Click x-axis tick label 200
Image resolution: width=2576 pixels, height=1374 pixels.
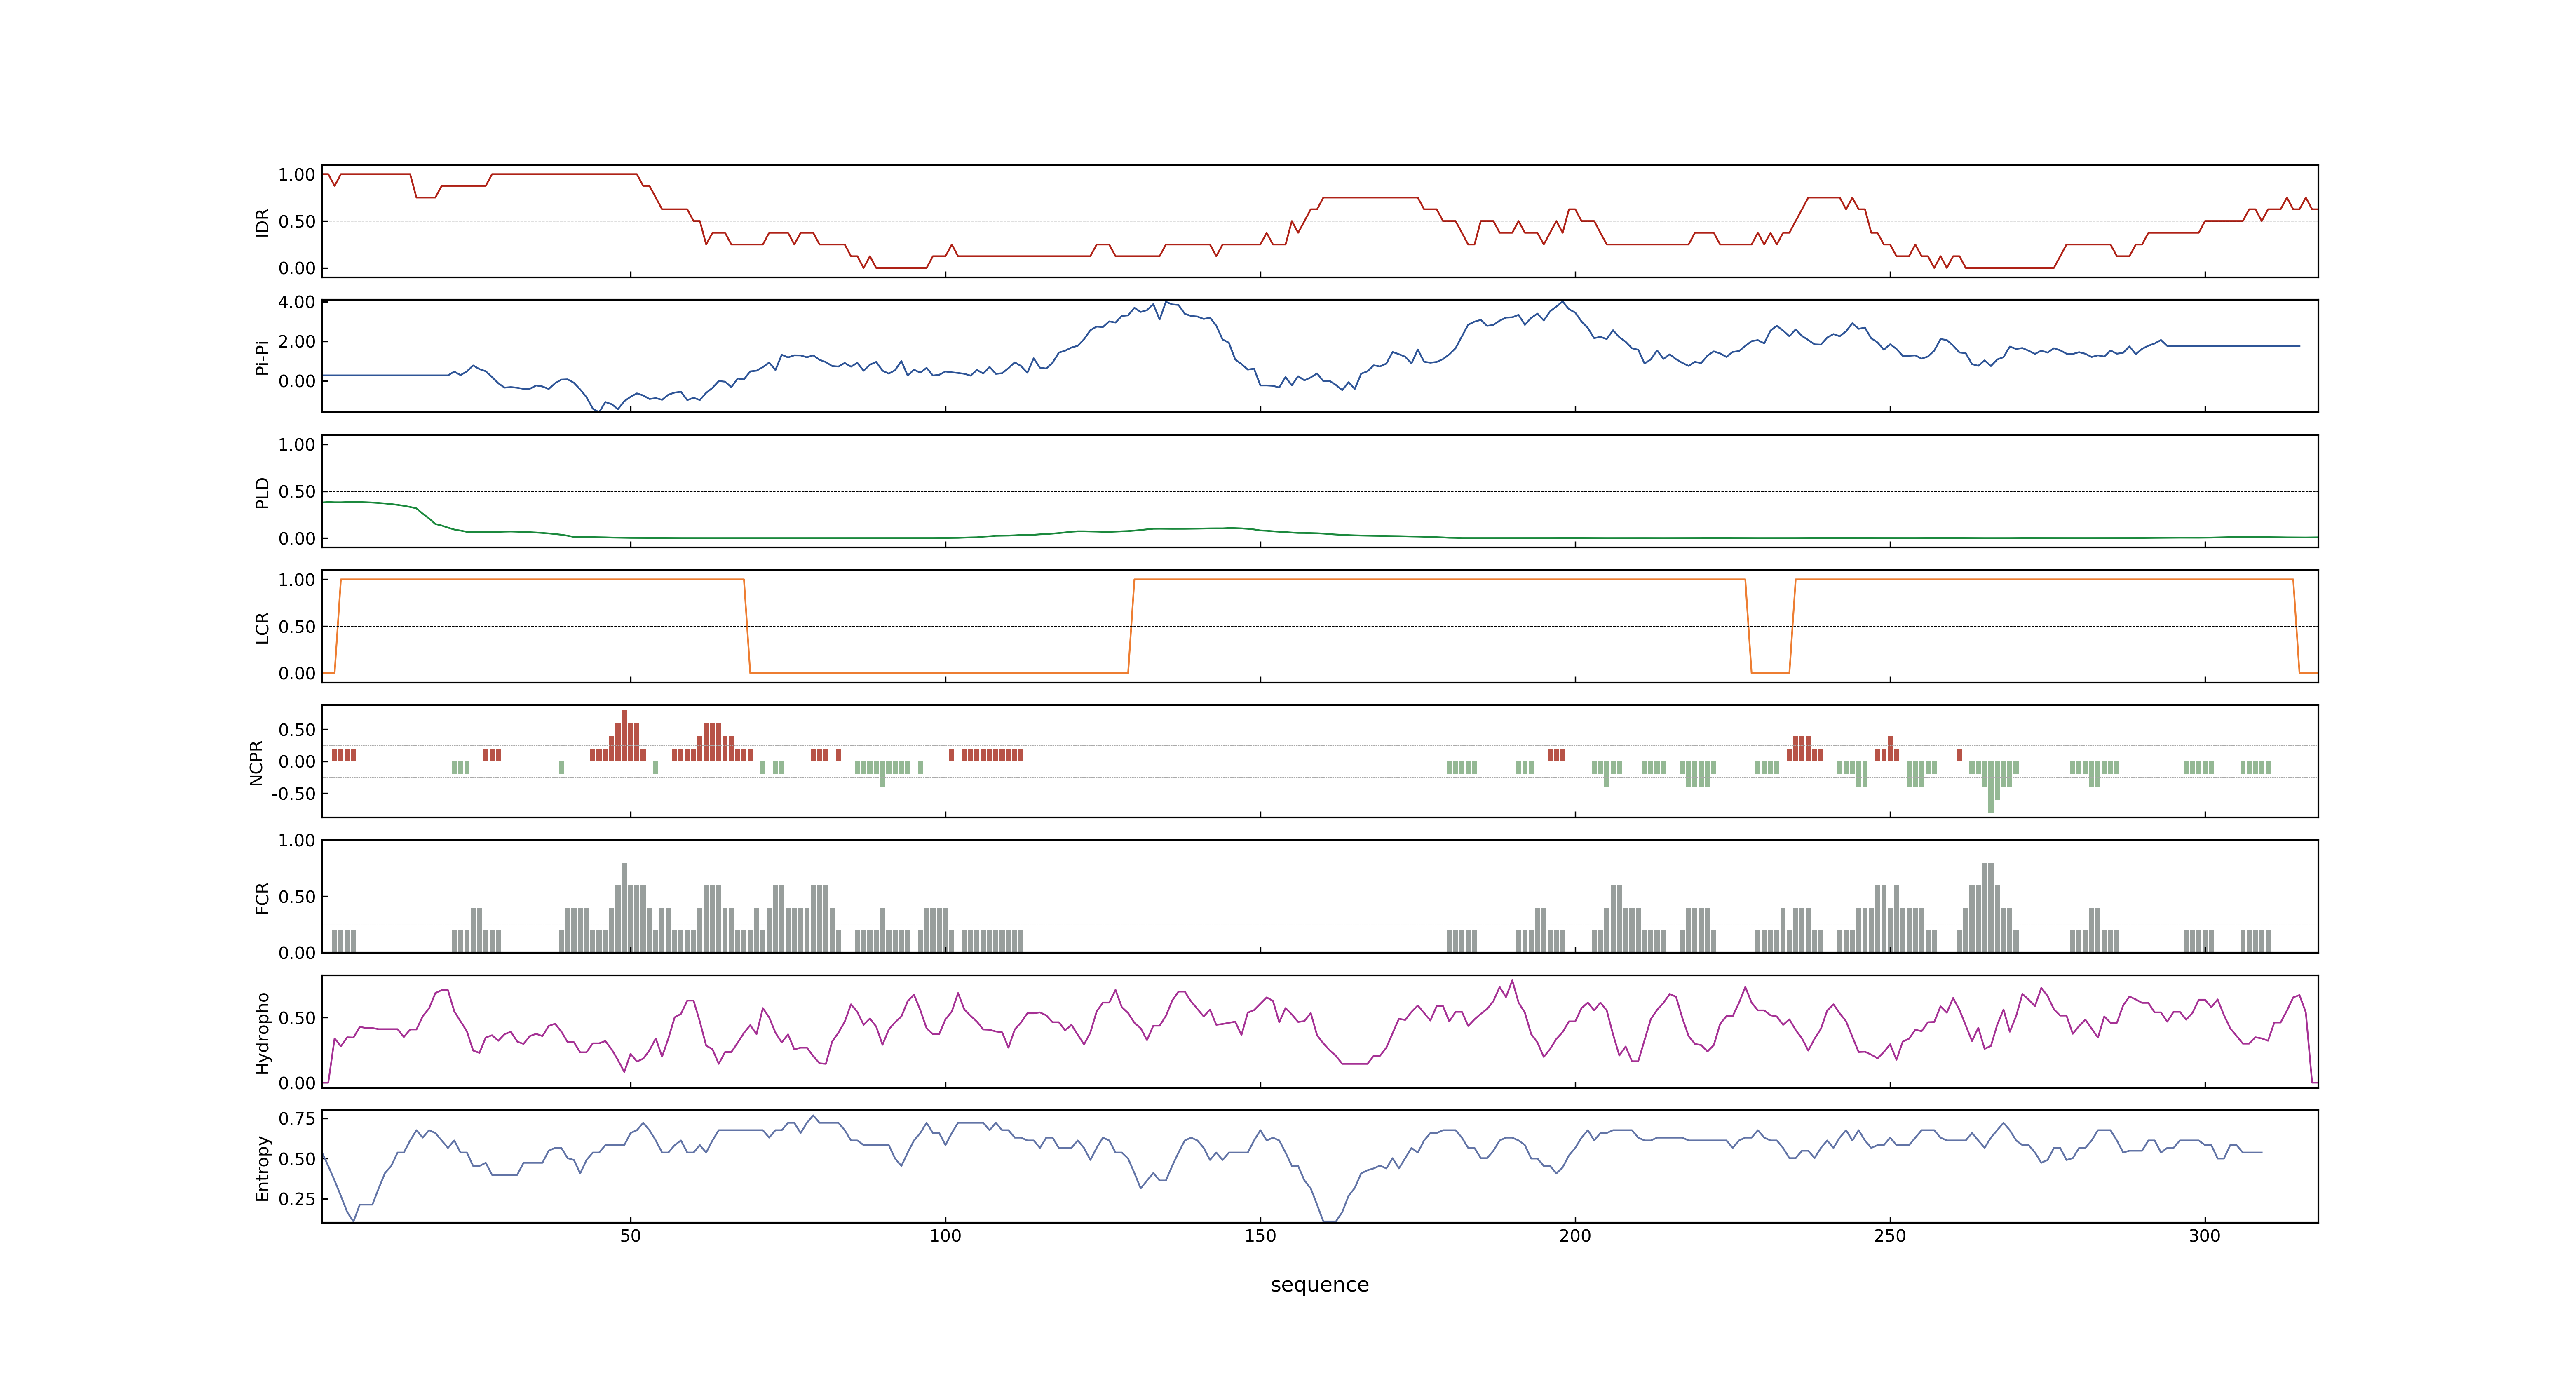pos(1575,1235)
